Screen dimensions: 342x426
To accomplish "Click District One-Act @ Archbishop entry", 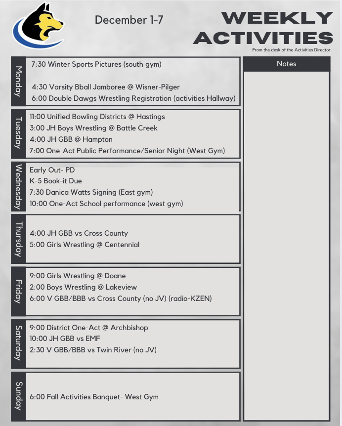I will click(x=89, y=328).
